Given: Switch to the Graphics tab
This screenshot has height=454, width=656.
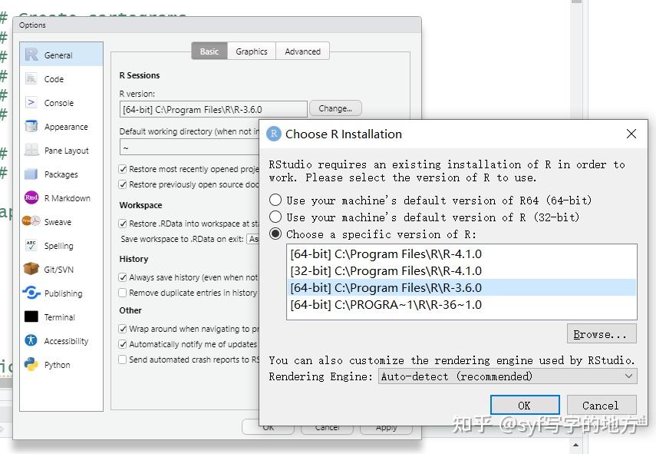Looking at the screenshot, I should tap(252, 51).
